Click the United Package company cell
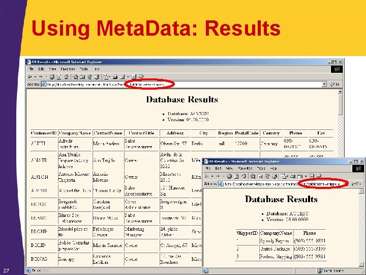 [275, 249]
